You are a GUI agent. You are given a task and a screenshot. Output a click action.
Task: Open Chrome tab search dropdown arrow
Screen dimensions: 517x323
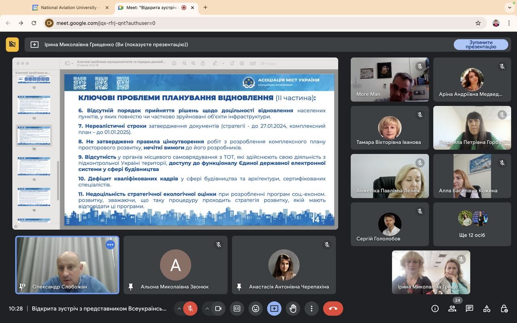click(x=509, y=7)
